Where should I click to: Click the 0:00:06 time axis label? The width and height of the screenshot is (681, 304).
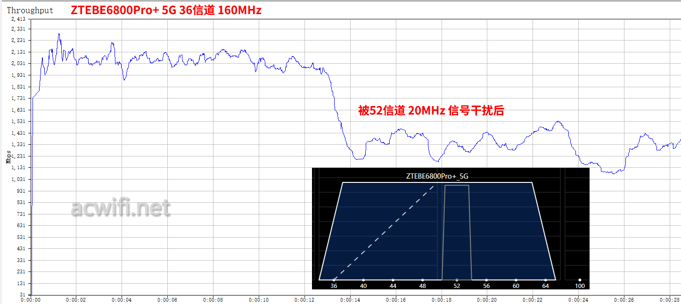(167, 300)
